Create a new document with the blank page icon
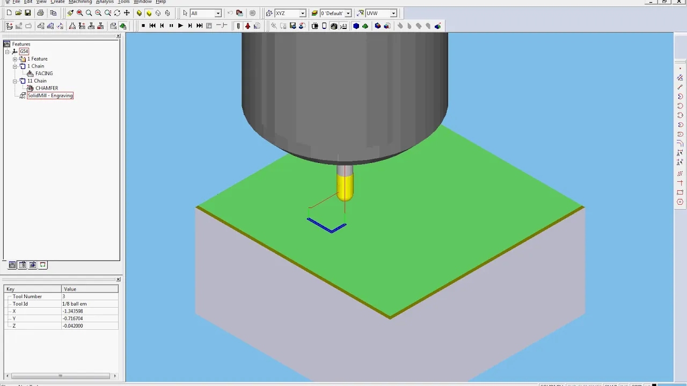 click(x=9, y=13)
